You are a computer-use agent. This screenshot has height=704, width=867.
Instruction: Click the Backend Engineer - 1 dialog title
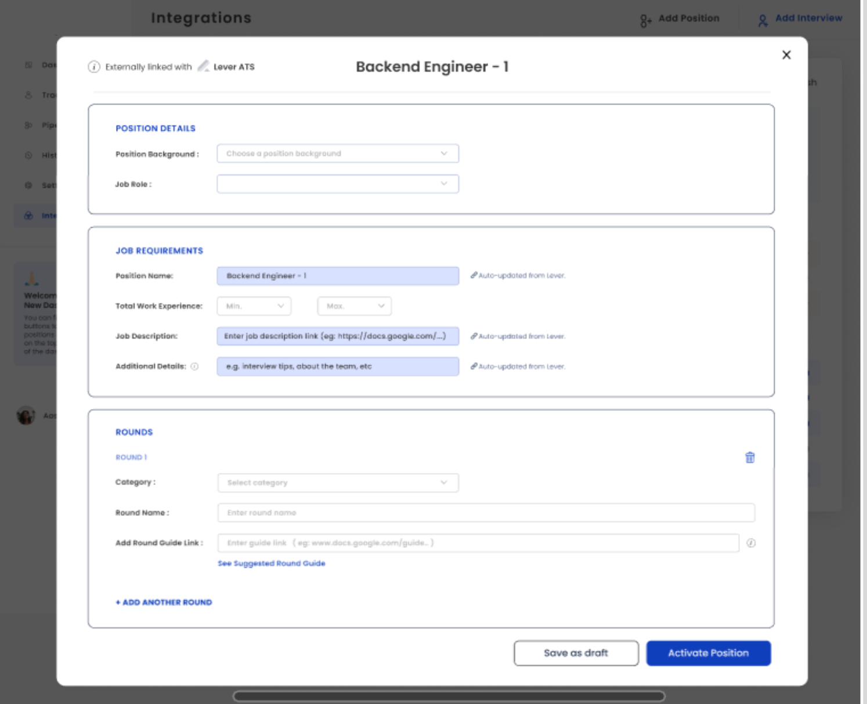432,67
